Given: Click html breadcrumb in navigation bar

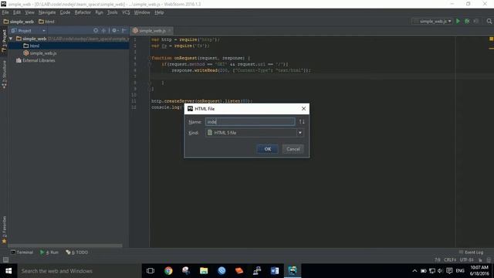Looking at the screenshot, I should (46, 22).
